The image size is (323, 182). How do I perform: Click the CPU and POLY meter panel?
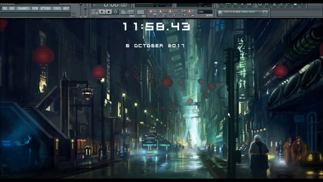point(195,5)
